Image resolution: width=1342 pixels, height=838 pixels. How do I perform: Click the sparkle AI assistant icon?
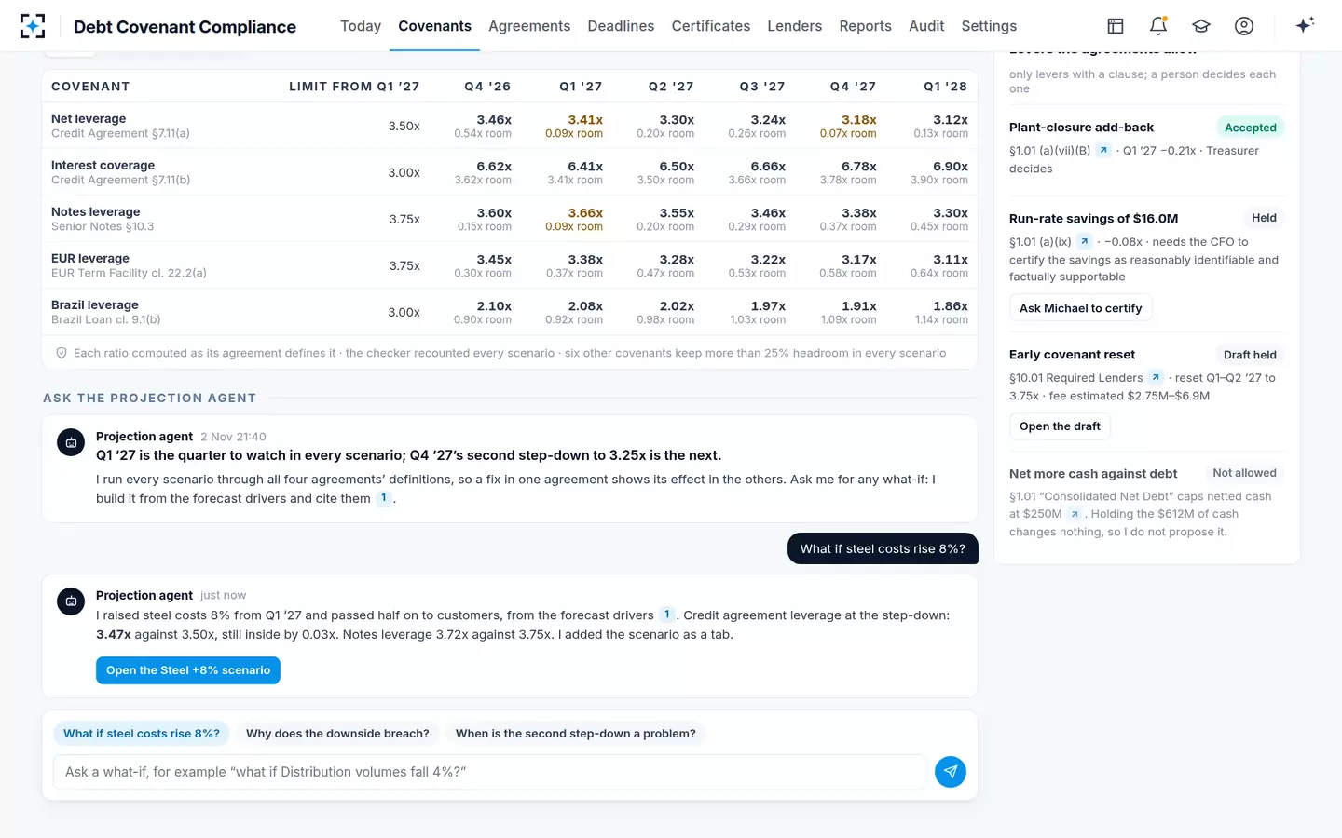coord(1305,25)
